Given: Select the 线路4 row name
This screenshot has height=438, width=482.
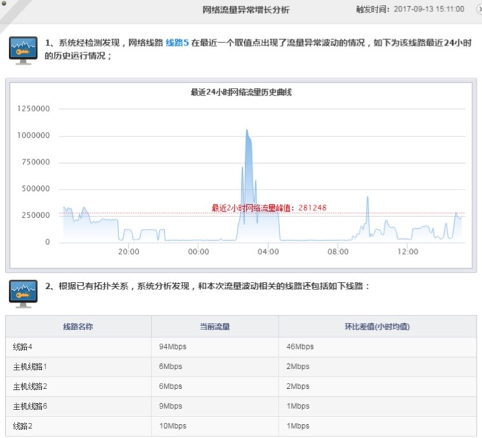Looking at the screenshot, I should click(24, 347).
